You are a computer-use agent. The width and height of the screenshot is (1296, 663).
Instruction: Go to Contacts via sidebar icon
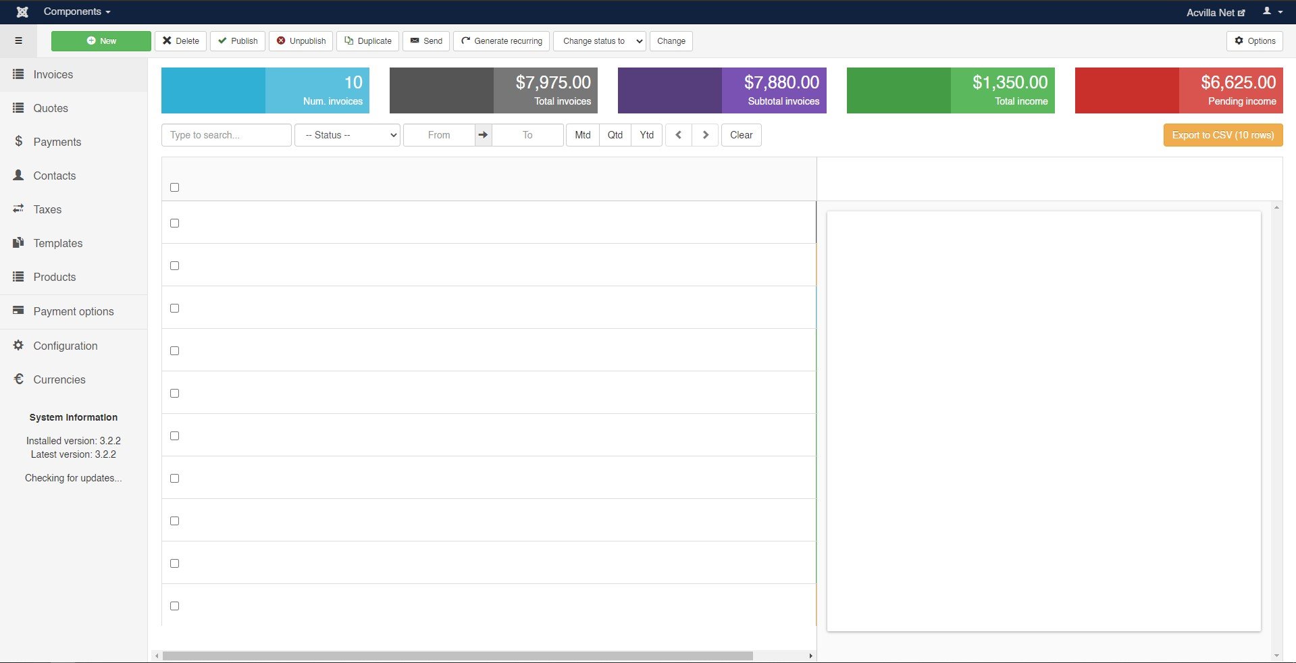tap(54, 176)
